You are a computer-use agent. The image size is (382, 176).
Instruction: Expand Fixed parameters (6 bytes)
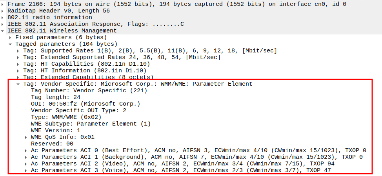(11, 38)
